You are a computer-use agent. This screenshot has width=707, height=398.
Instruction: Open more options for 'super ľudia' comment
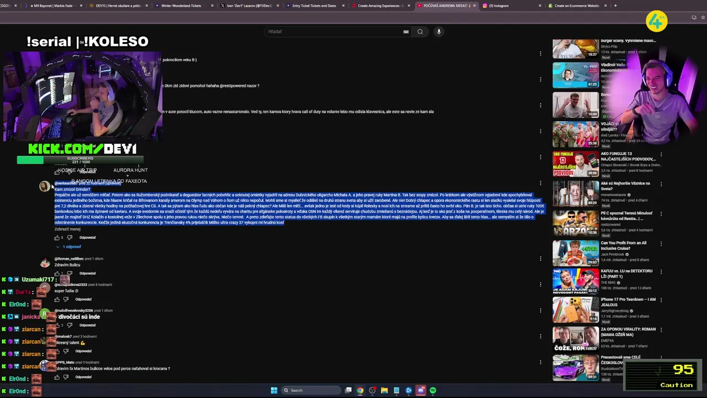tap(540, 285)
